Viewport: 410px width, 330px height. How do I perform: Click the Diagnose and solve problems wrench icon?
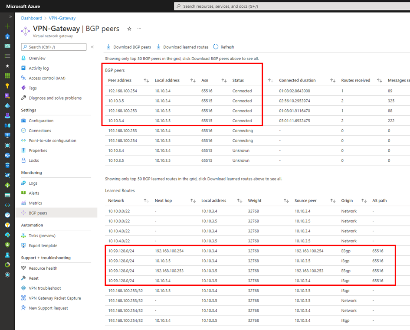[23, 98]
